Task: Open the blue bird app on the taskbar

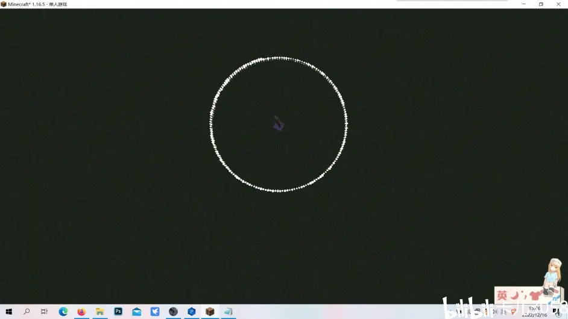Action: pos(155,311)
